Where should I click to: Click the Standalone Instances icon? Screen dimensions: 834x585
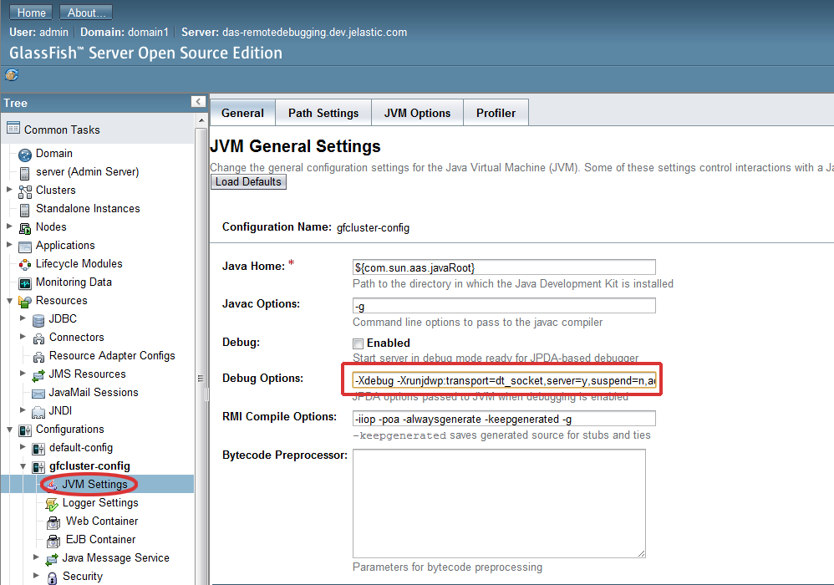(24, 210)
